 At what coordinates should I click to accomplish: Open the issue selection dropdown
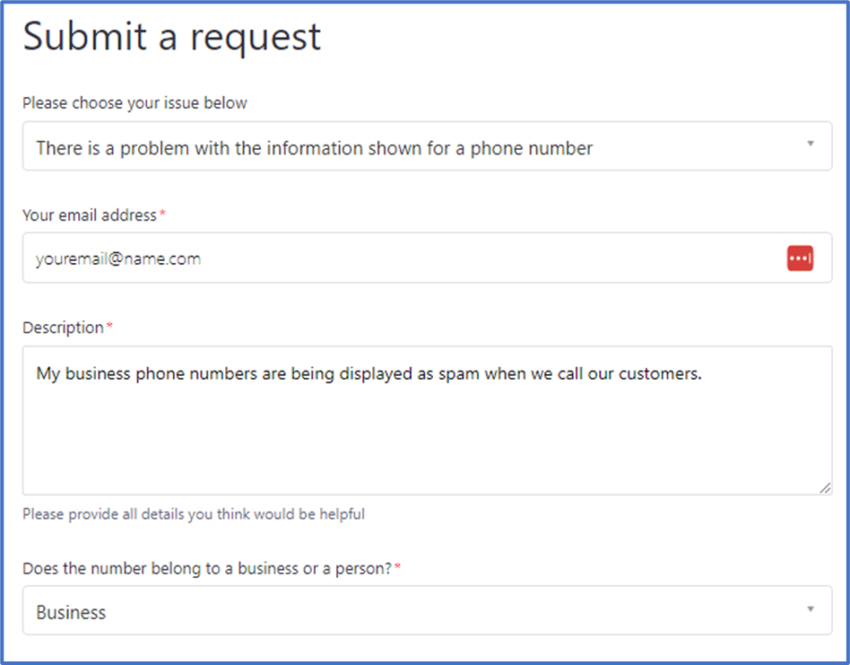pos(427,146)
